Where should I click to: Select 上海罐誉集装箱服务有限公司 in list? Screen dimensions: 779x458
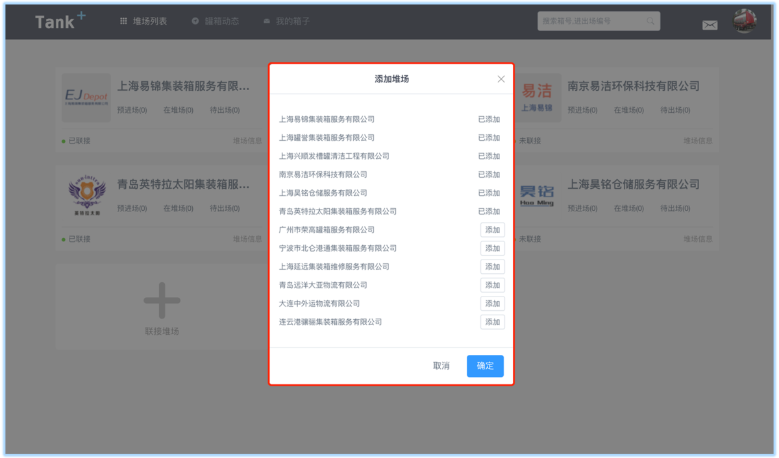click(x=327, y=138)
